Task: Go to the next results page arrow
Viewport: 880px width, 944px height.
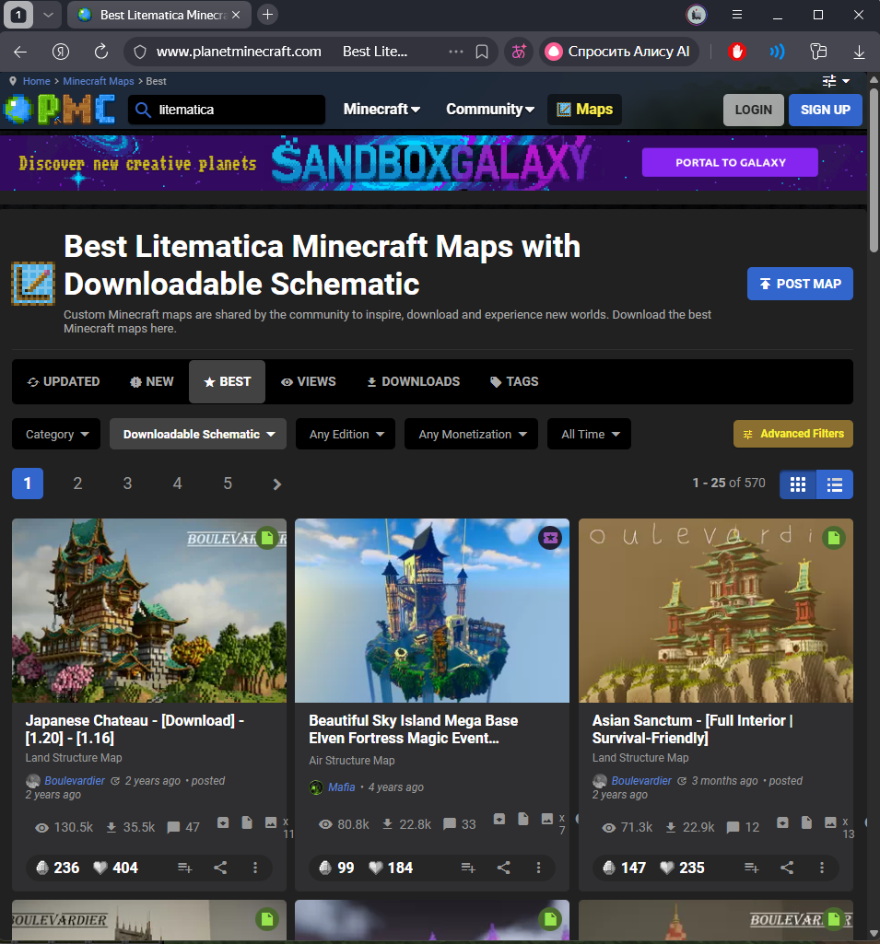Action: [x=276, y=484]
